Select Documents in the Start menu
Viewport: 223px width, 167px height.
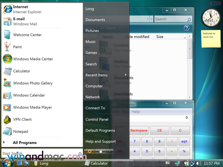coord(95,20)
